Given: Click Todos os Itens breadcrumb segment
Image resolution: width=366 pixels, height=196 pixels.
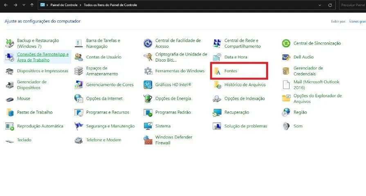Looking at the screenshot, I should coord(110,5).
